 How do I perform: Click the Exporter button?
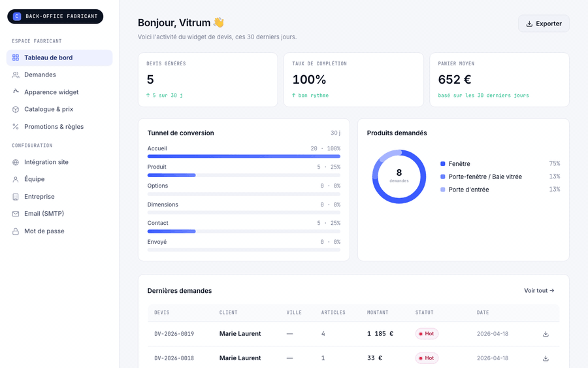click(x=544, y=24)
